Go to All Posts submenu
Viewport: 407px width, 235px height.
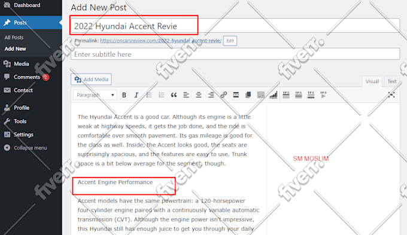(x=14, y=38)
